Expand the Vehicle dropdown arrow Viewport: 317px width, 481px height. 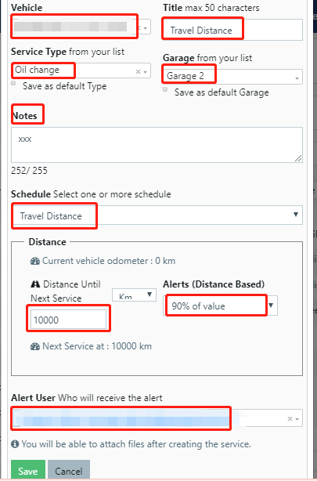click(146, 28)
